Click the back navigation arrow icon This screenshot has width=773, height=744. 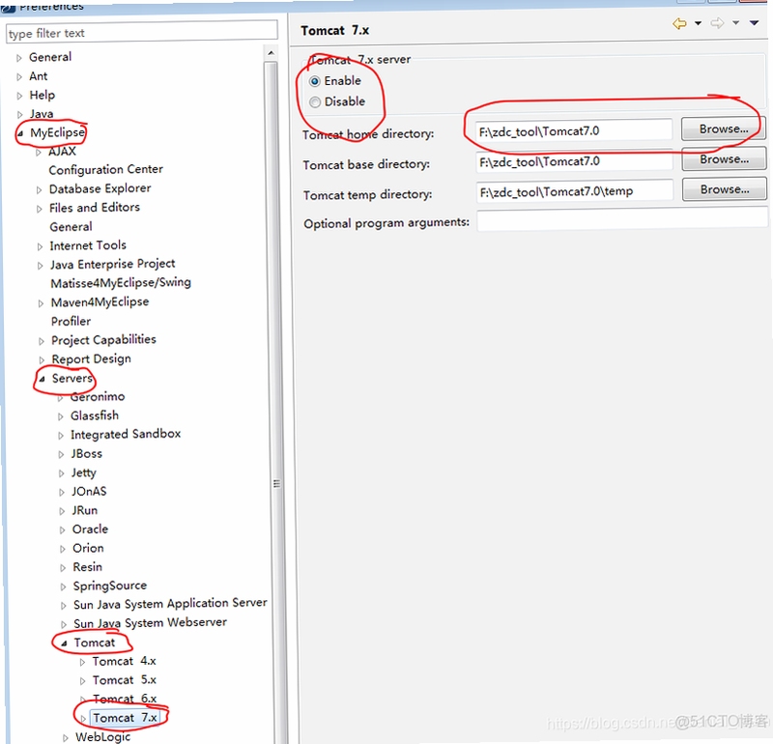tap(679, 23)
